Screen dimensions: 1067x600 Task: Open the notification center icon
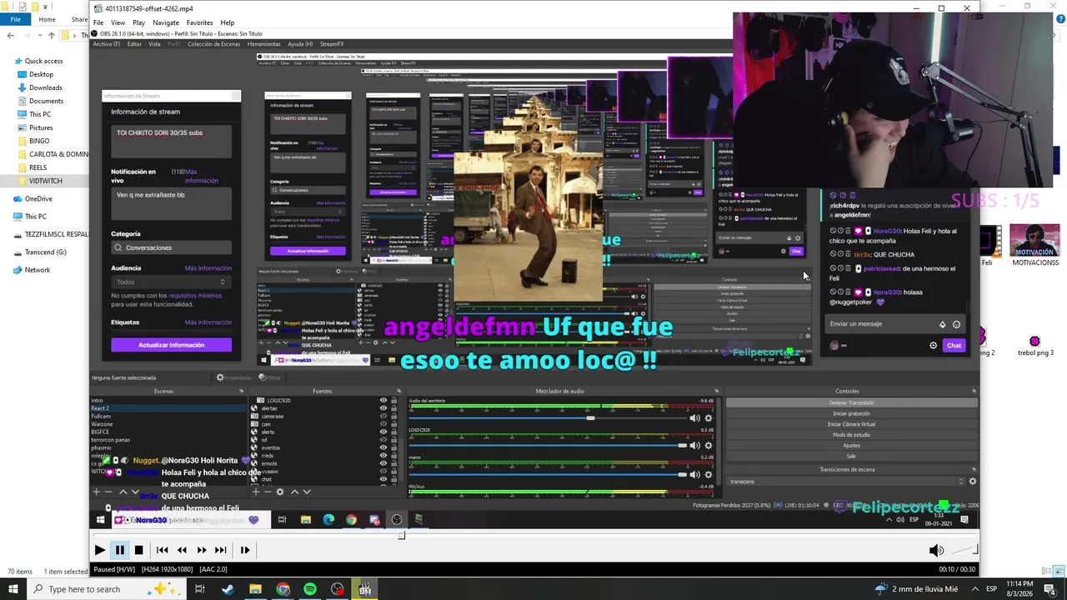click(x=1052, y=589)
